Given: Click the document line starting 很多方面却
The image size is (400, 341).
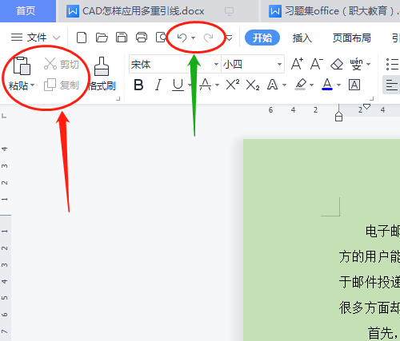Looking at the screenshot, I should [370, 307].
